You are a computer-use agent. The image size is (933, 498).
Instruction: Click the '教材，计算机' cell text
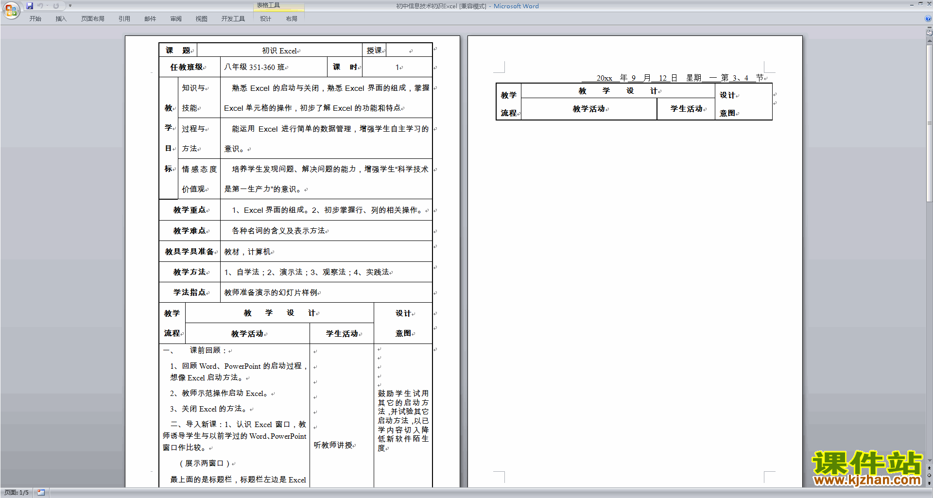[247, 252]
